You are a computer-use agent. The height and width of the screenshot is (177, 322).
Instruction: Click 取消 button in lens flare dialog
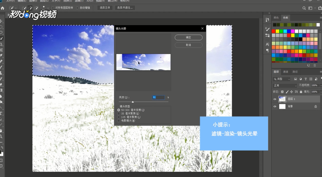pyautogui.click(x=189, y=45)
